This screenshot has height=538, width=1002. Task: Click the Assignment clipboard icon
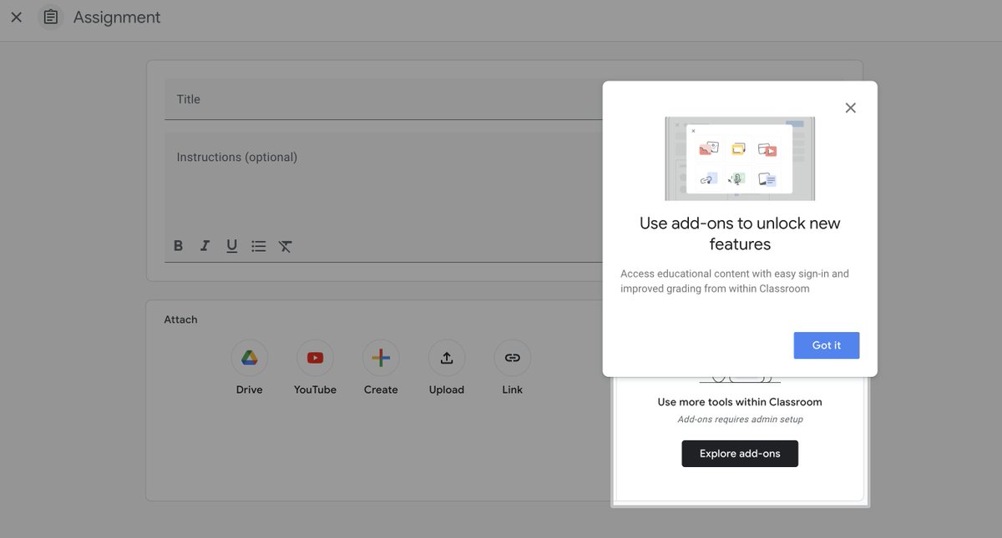pyautogui.click(x=50, y=17)
